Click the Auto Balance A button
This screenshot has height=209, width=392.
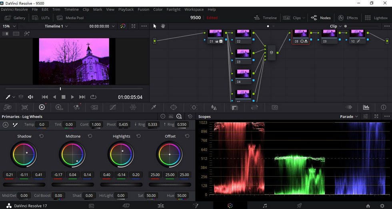(6, 125)
